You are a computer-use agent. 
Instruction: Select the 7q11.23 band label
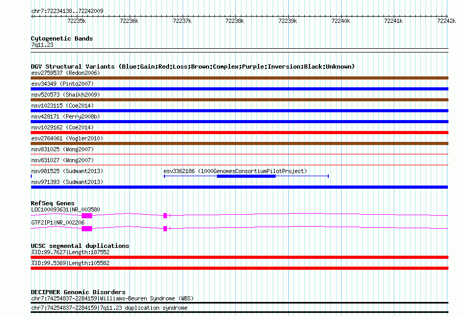pos(42,45)
